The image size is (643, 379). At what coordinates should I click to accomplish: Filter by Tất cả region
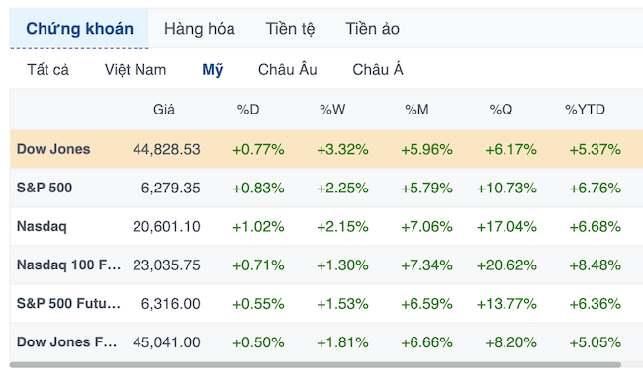(48, 69)
